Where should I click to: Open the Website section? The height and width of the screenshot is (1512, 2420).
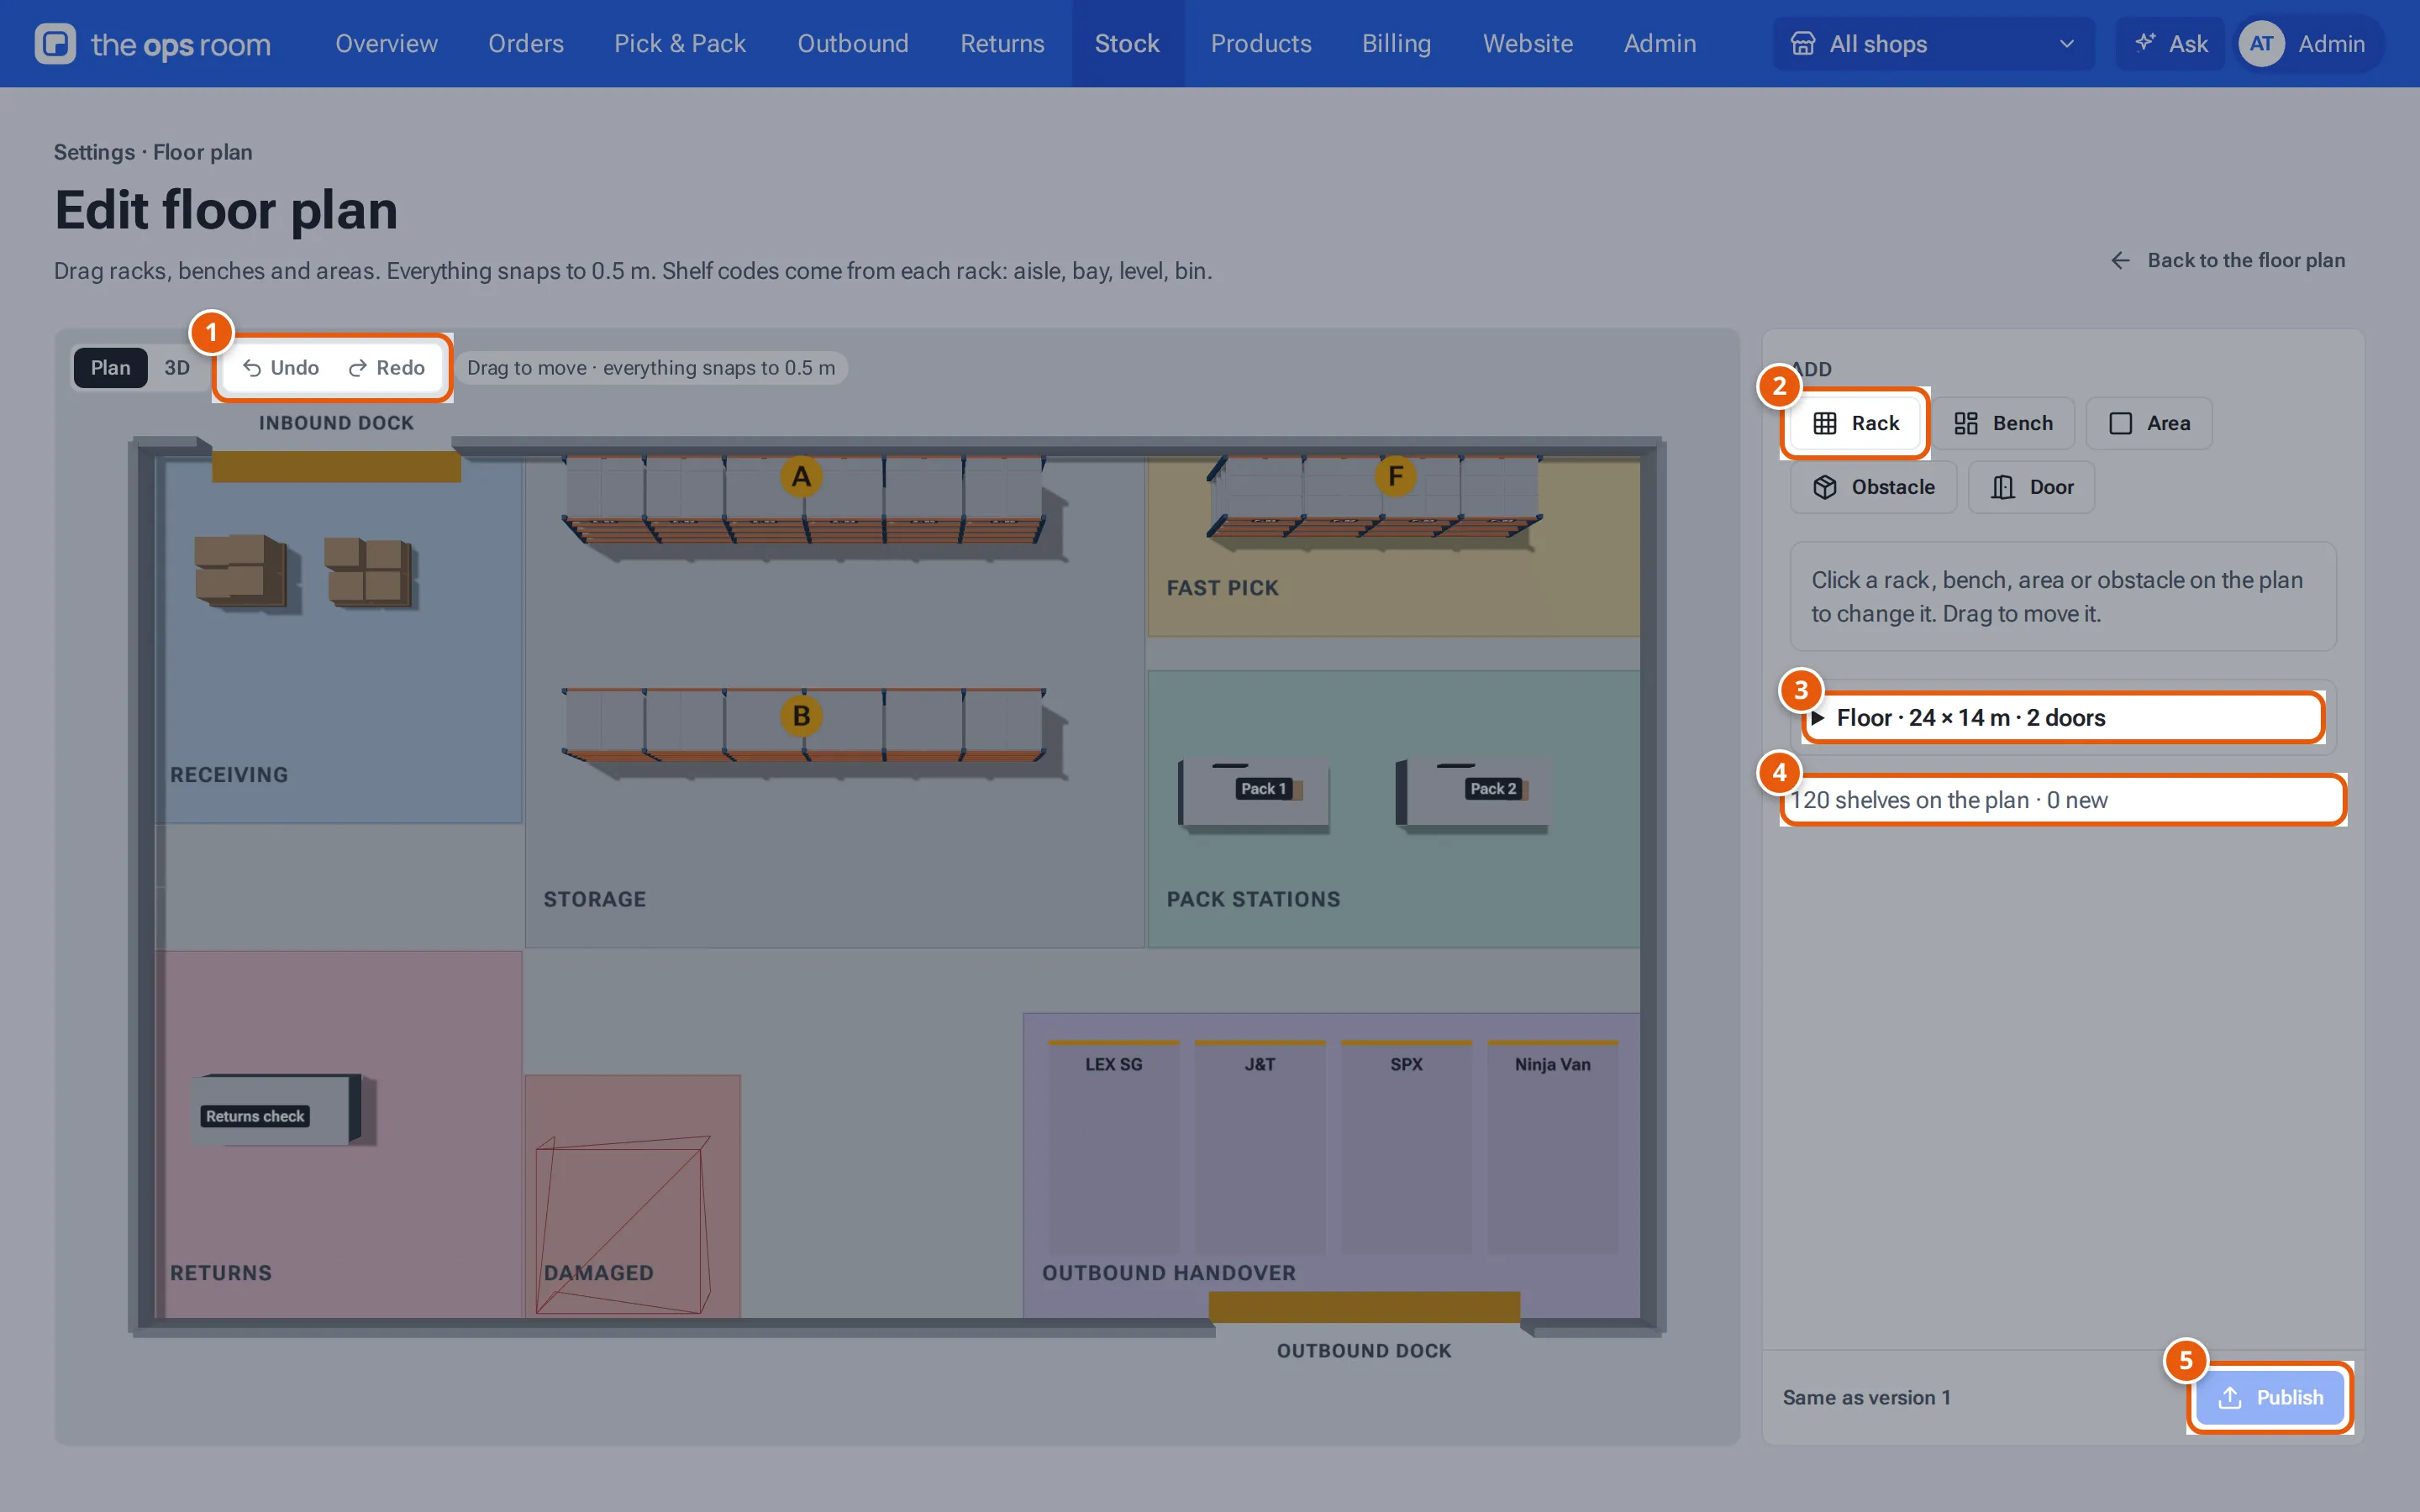[x=1527, y=44]
